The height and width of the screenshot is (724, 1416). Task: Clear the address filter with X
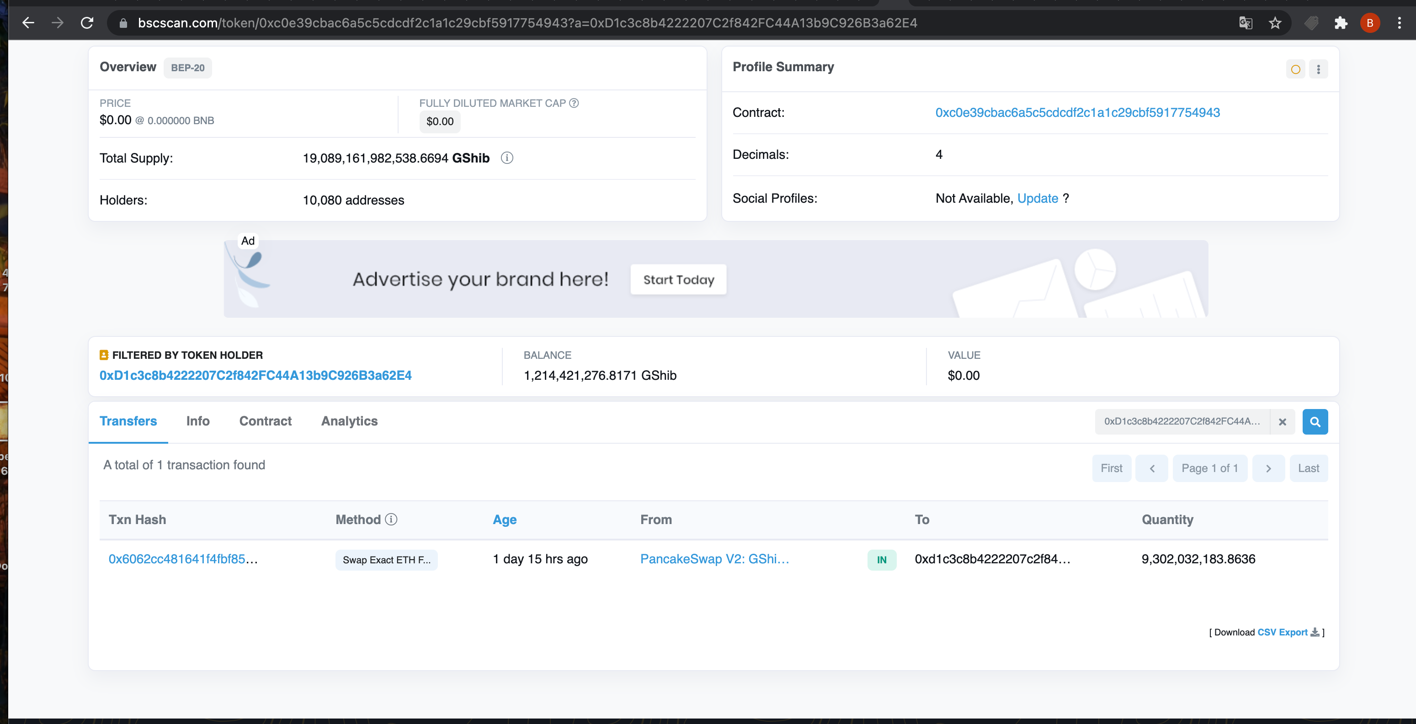click(1282, 421)
